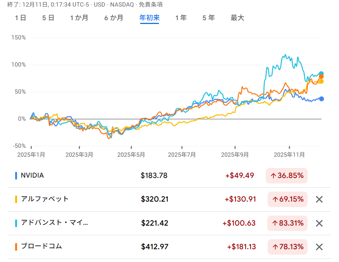Click the yellow アルファベット color marker
Image resolution: width=339 pixels, height=262 pixels.
tap(16, 199)
